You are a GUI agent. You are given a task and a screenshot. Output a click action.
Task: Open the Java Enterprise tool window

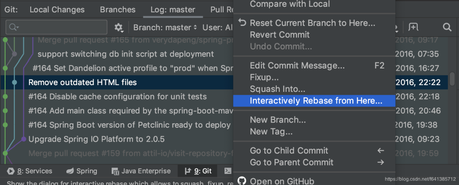(141, 171)
